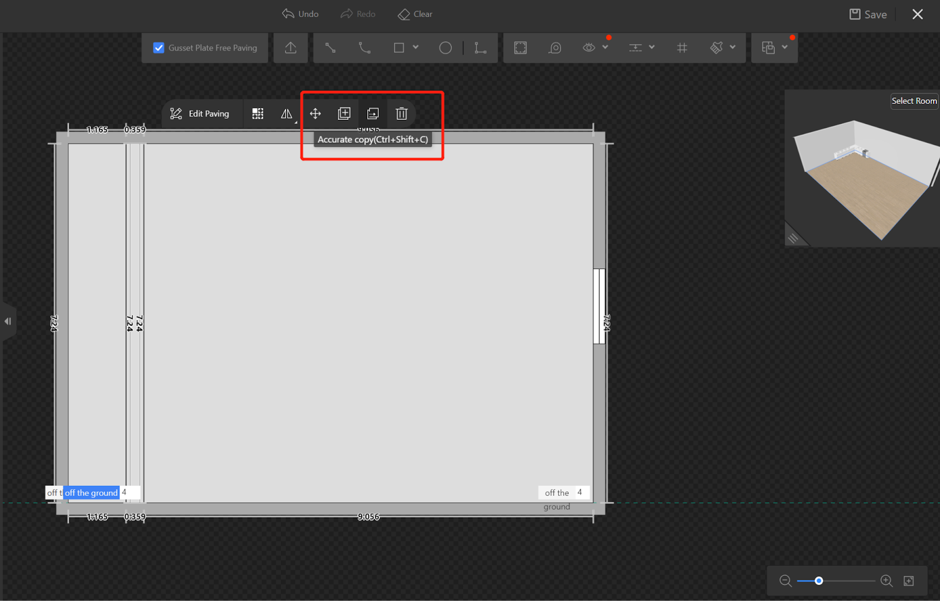Click the zoom slider handle
The height and width of the screenshot is (601, 940).
pyautogui.click(x=818, y=581)
